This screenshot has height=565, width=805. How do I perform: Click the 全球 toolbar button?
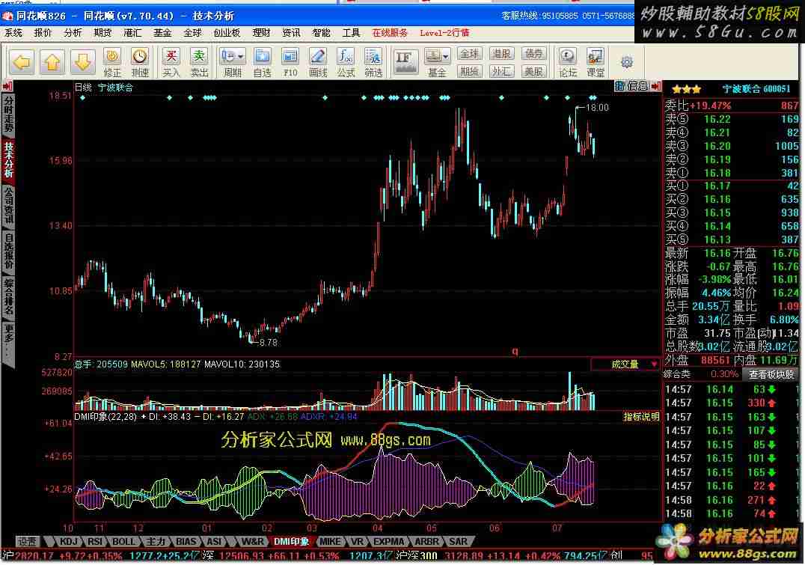[x=469, y=53]
